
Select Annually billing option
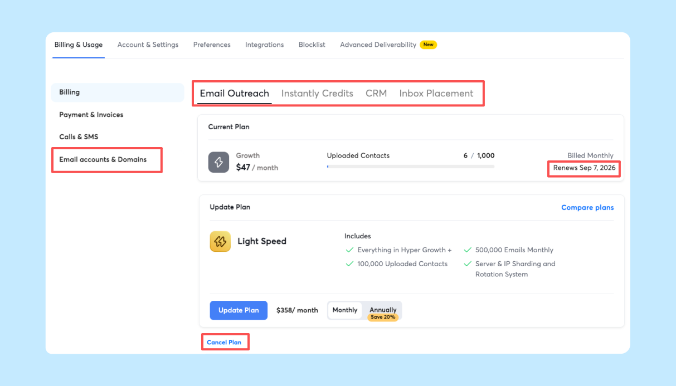click(383, 310)
